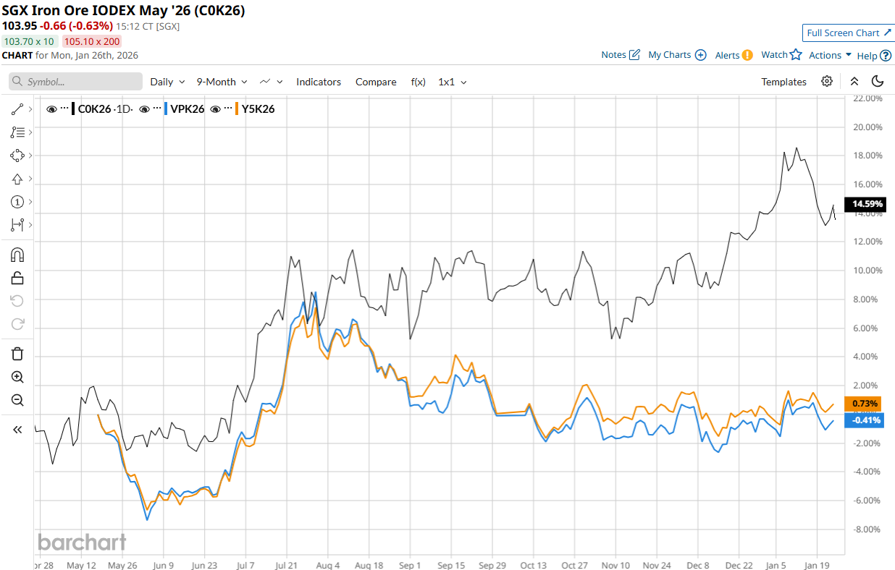Click the Symbol search input field

[76, 82]
